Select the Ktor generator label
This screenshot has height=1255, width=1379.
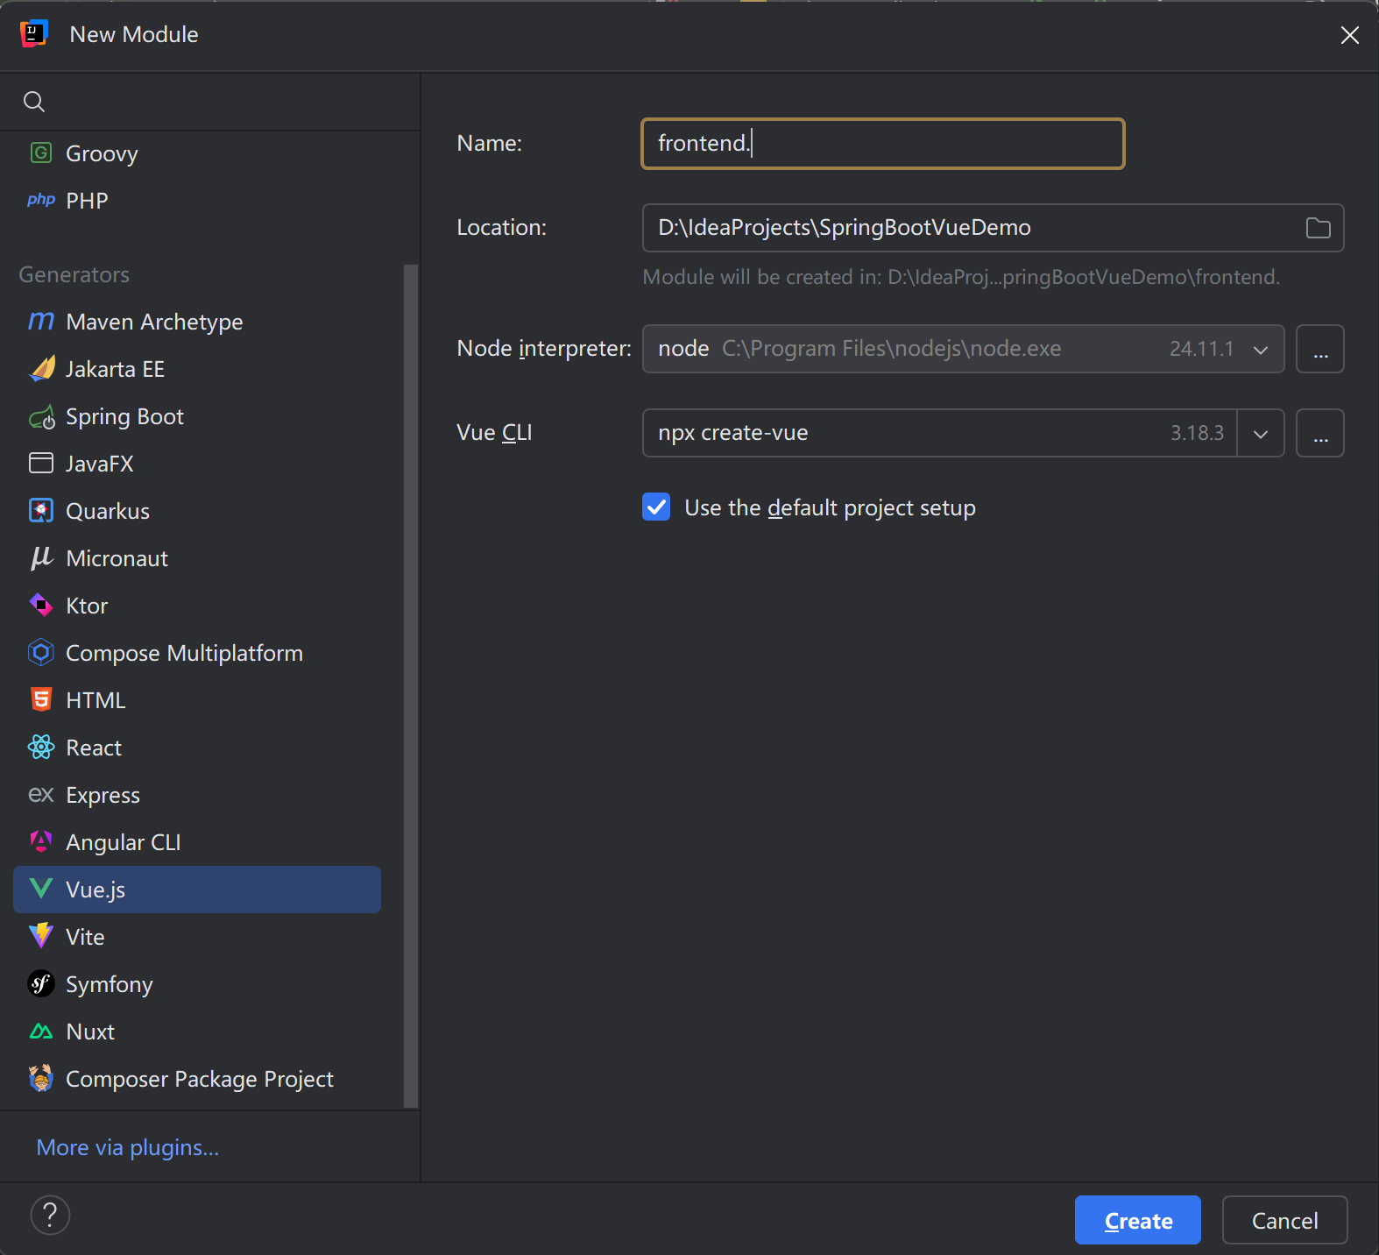click(87, 606)
